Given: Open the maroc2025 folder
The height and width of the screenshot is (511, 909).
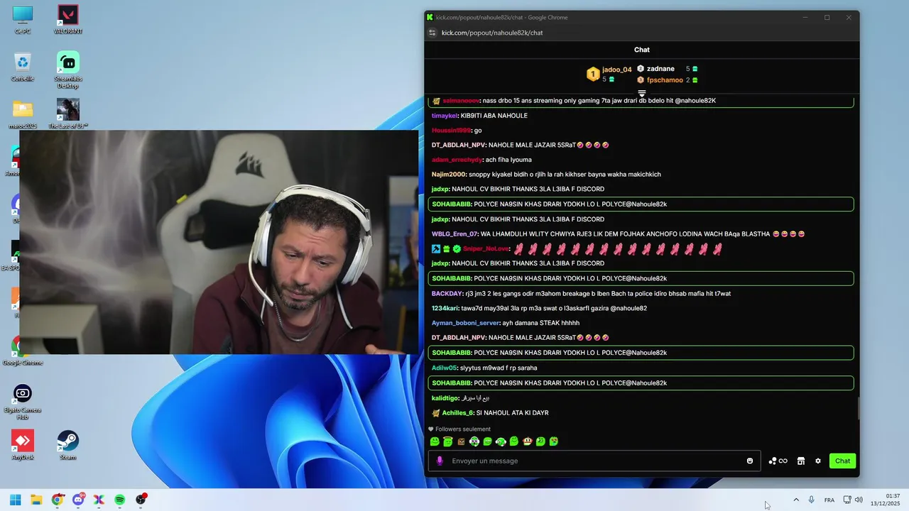Looking at the screenshot, I should tap(22, 114).
